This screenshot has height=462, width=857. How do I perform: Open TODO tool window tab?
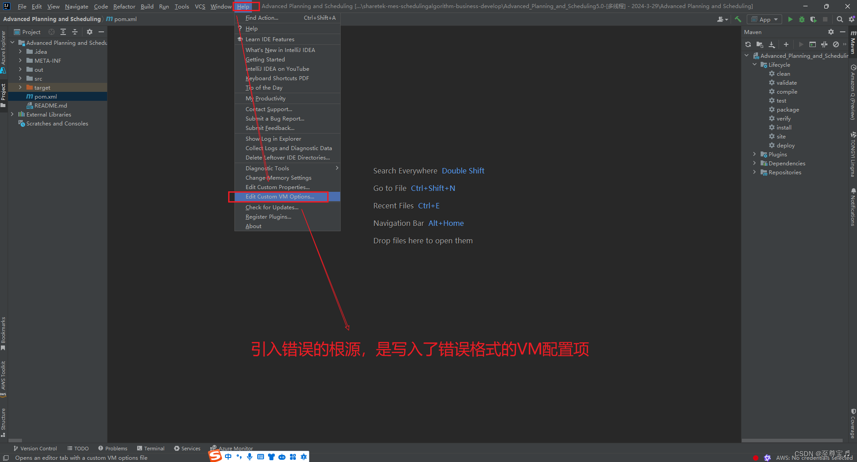point(78,449)
